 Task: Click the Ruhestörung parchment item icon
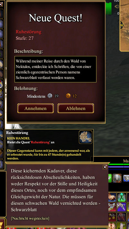86,137
